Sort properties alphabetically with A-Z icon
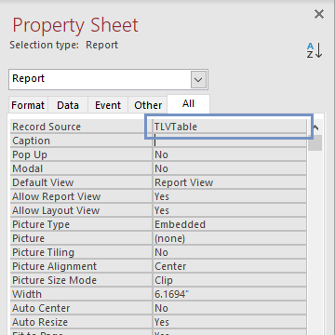The width and height of the screenshot is (335, 335). point(315,50)
